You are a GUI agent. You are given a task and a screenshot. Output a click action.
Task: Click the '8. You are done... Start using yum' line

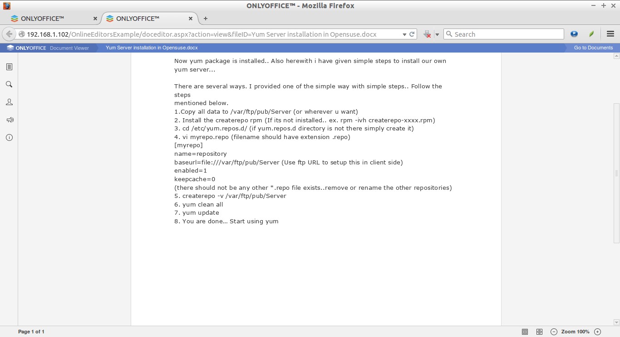[x=226, y=221]
